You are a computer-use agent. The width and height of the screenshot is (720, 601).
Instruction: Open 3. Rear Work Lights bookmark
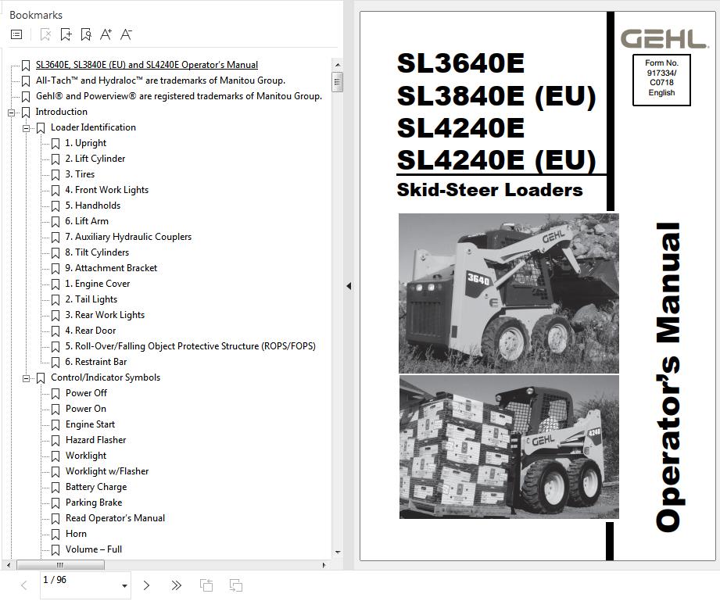click(x=105, y=314)
